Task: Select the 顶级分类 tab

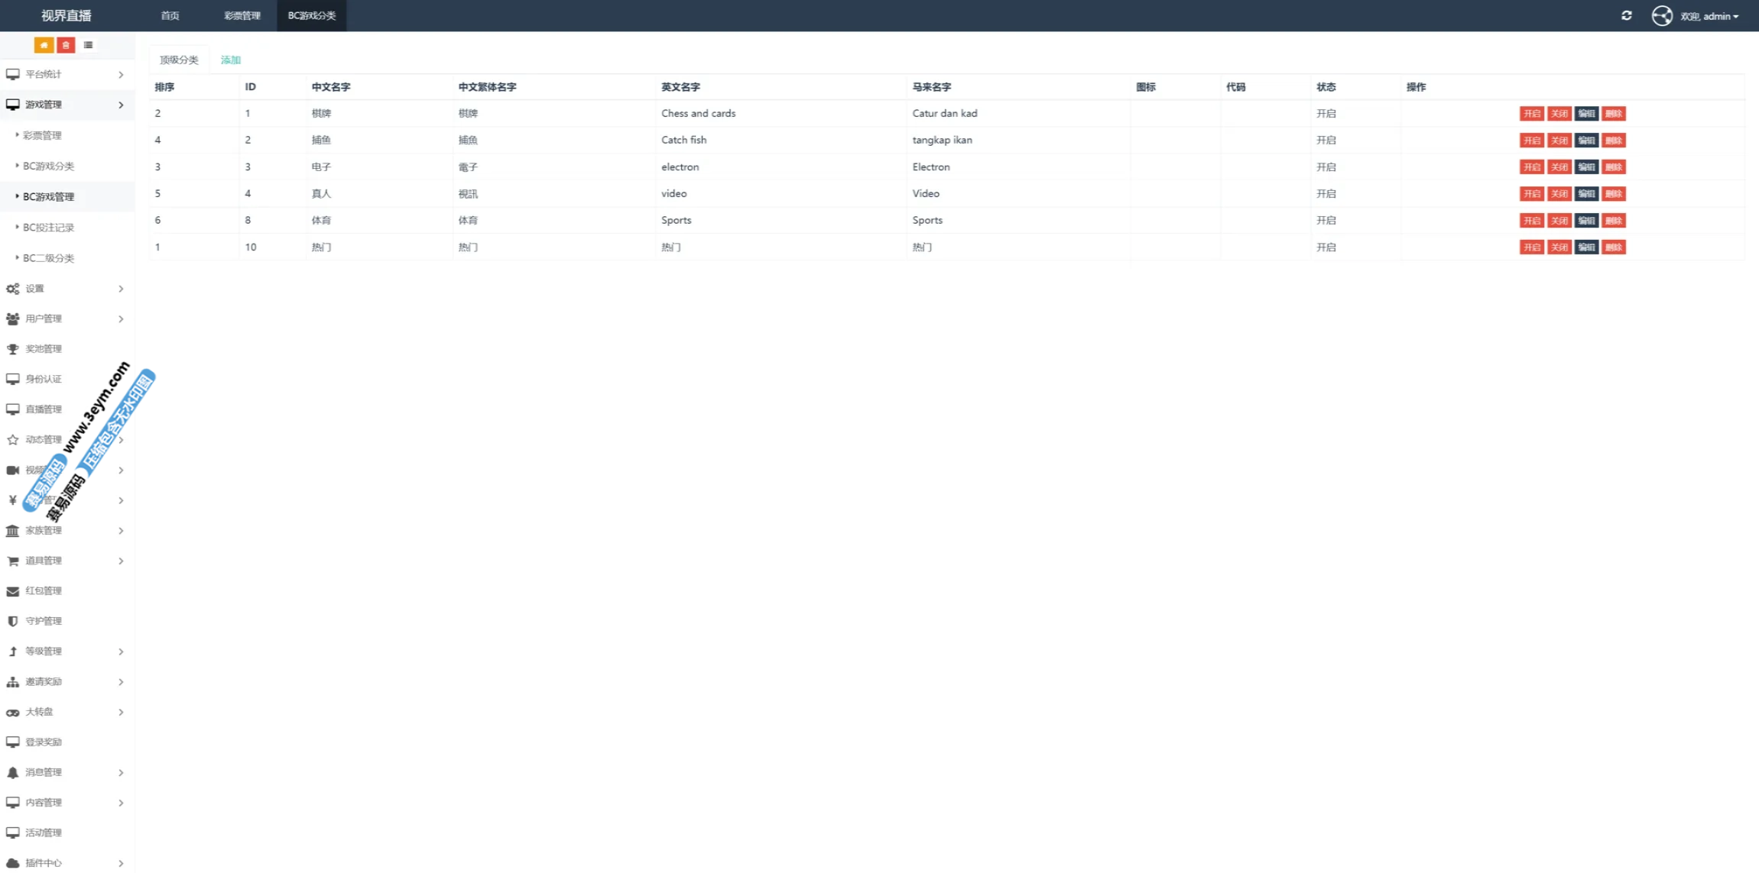Action: pyautogui.click(x=178, y=60)
